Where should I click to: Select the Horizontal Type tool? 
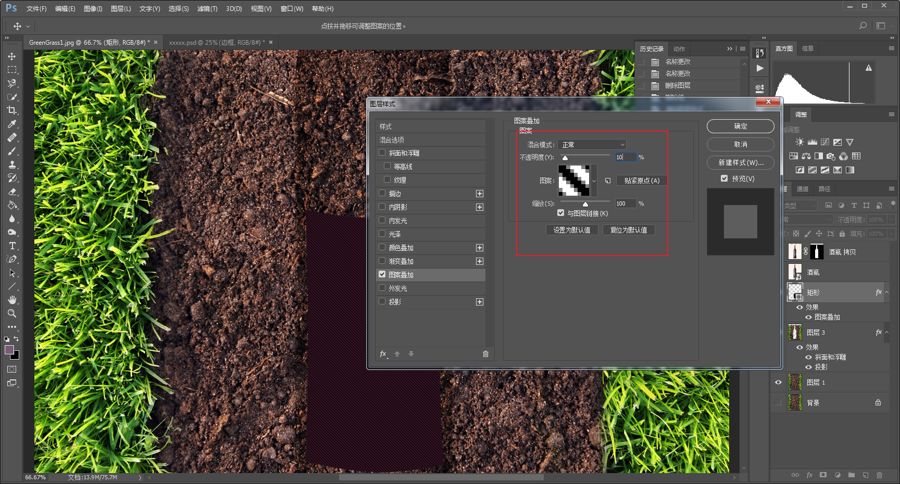point(11,246)
